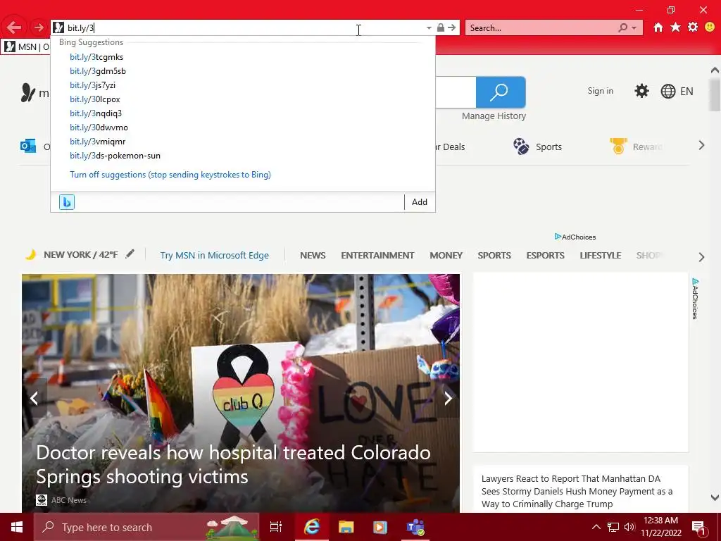Open the Windows Start menu
The image size is (721, 541).
click(x=17, y=527)
